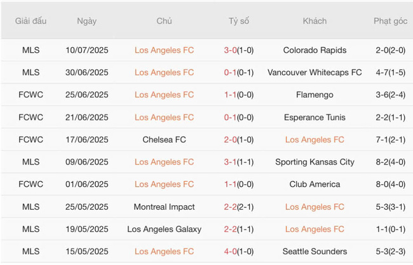413x265 pixels.
Task: Select the Chủ column header
Action: (x=164, y=21)
